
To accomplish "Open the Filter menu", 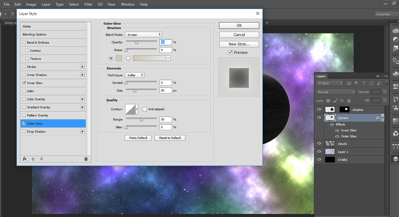I will tap(88, 4).
